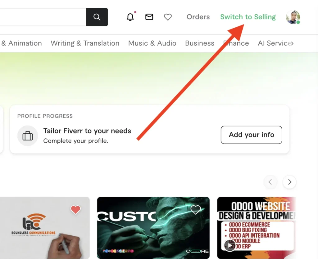Open the Odoo Website Design gig thumbnail
318x259 pixels.
[x=256, y=228]
